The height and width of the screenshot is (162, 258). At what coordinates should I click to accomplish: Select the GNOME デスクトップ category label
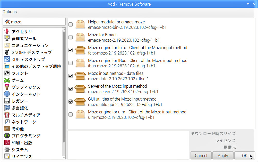pyautogui.click(x=32, y=52)
